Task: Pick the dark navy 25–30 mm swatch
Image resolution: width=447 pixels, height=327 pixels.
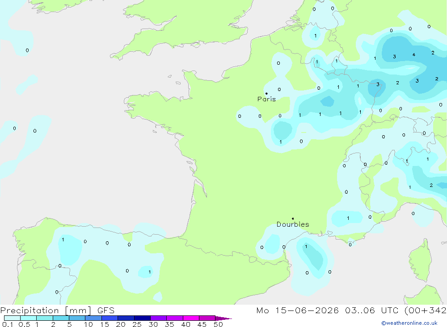Action: click(x=142, y=318)
